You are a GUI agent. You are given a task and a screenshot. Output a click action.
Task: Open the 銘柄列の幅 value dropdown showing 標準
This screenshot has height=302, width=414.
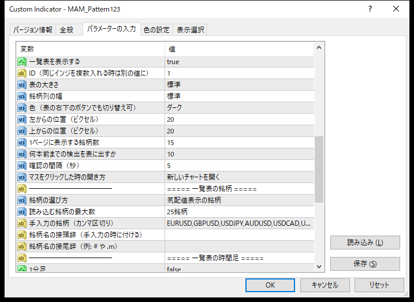[x=240, y=96]
